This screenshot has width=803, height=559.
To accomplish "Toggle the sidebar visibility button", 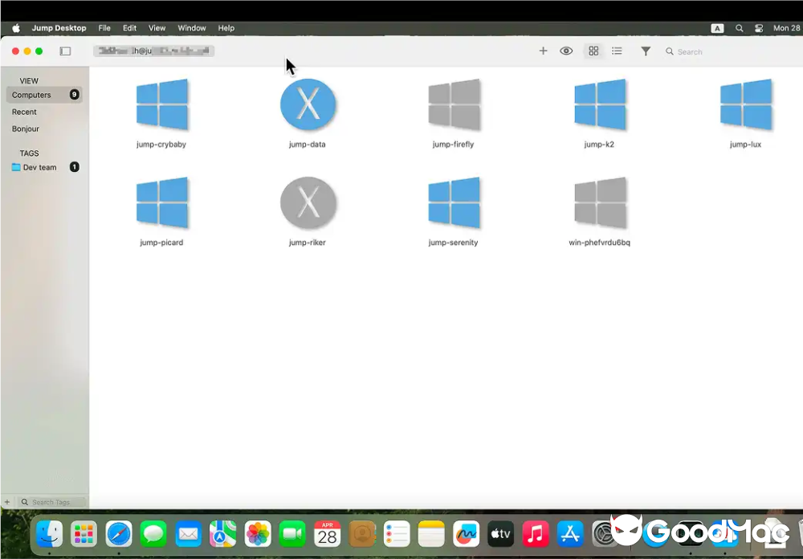I will [65, 51].
